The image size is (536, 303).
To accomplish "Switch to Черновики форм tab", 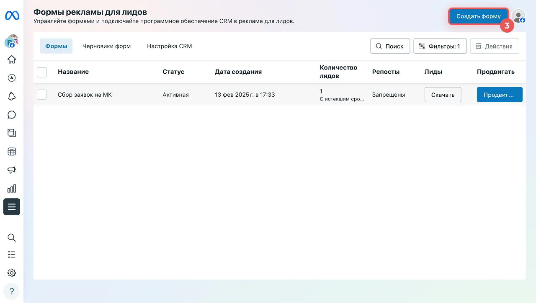I will click(x=106, y=46).
